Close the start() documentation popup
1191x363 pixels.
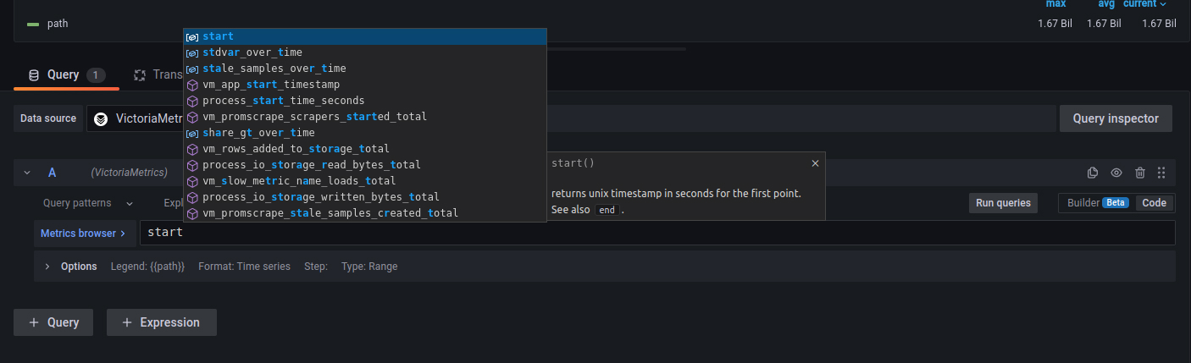pos(815,163)
